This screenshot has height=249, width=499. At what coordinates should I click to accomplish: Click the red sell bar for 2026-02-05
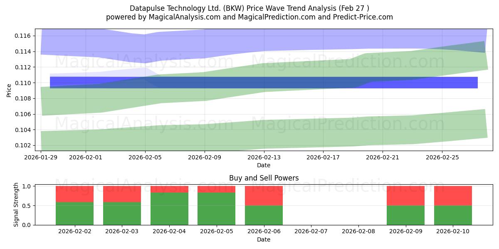216,189
